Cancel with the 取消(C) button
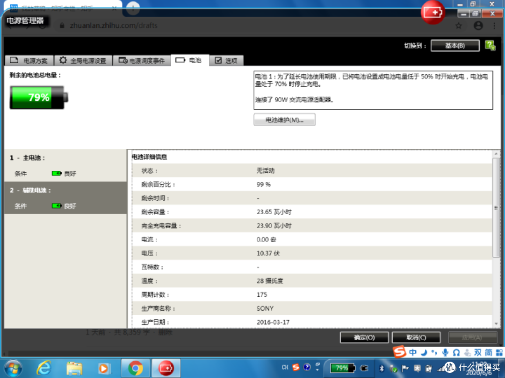Image resolution: width=505 pixels, height=378 pixels. point(416,337)
